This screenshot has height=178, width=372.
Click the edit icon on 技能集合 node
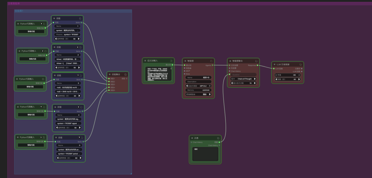coord(126,74)
